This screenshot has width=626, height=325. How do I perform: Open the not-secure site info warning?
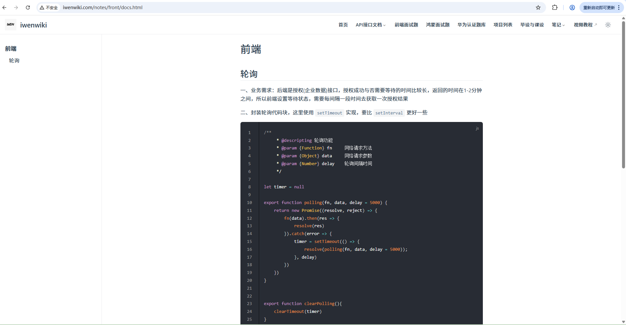(49, 8)
